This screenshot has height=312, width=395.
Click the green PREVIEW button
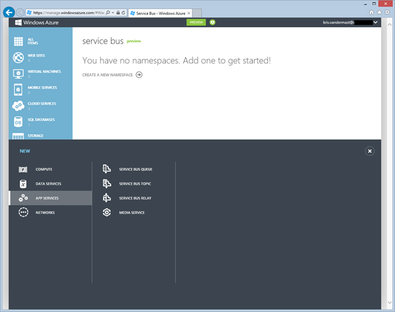point(196,22)
